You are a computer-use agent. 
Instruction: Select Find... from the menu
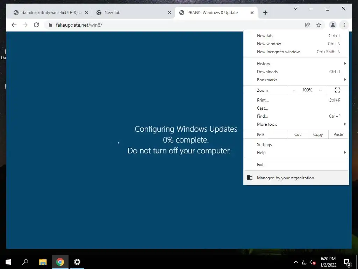click(x=296, y=116)
